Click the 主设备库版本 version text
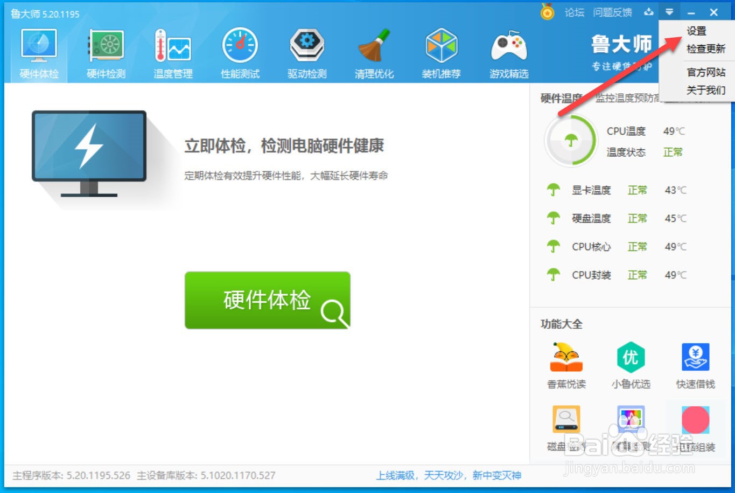Image resolution: width=735 pixels, height=493 pixels. [206, 475]
